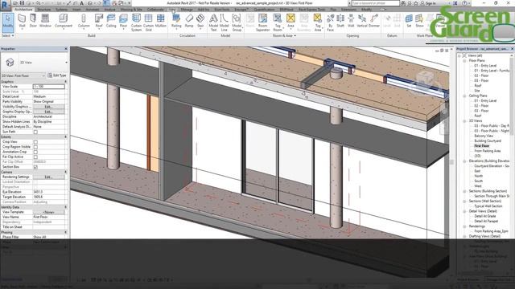Screen dimensions: 515x289
Task: Pick the Door tool
Action: pos(33,21)
